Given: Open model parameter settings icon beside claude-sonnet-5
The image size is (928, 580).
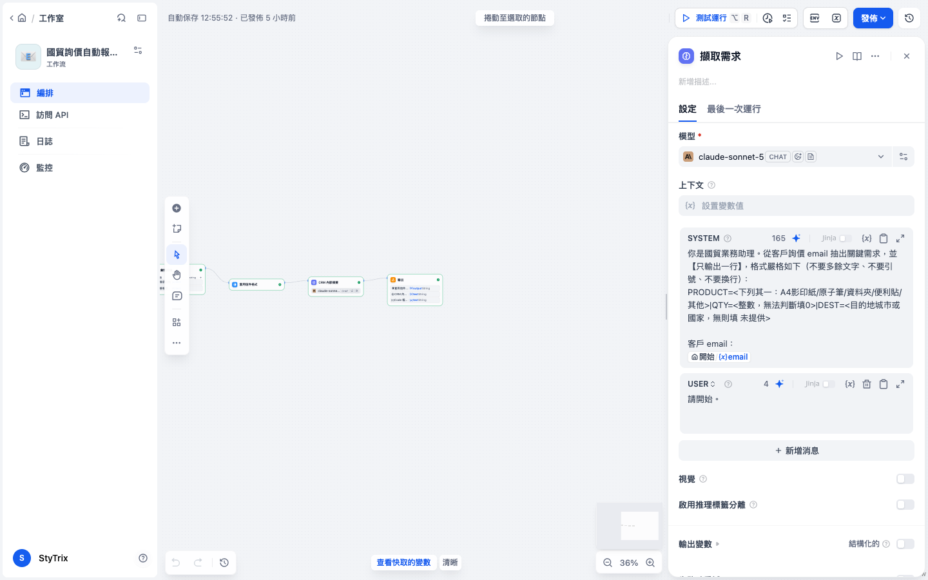Looking at the screenshot, I should tap(904, 157).
